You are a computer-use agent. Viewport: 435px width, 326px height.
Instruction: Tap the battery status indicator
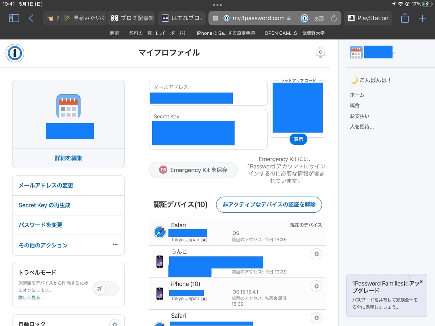427,4
